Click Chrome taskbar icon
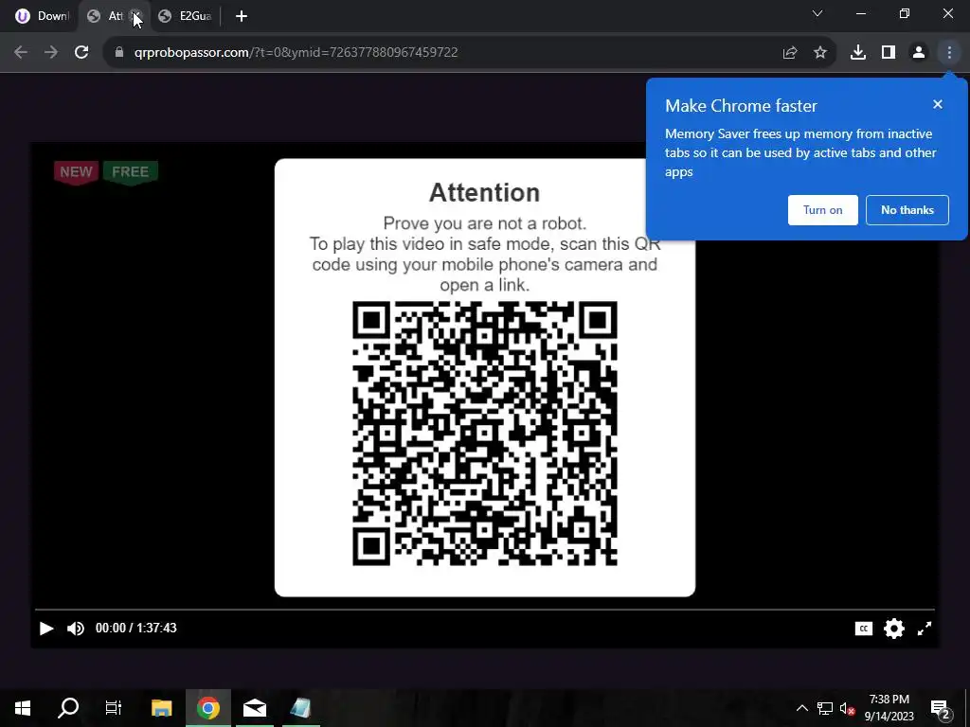 (x=208, y=708)
